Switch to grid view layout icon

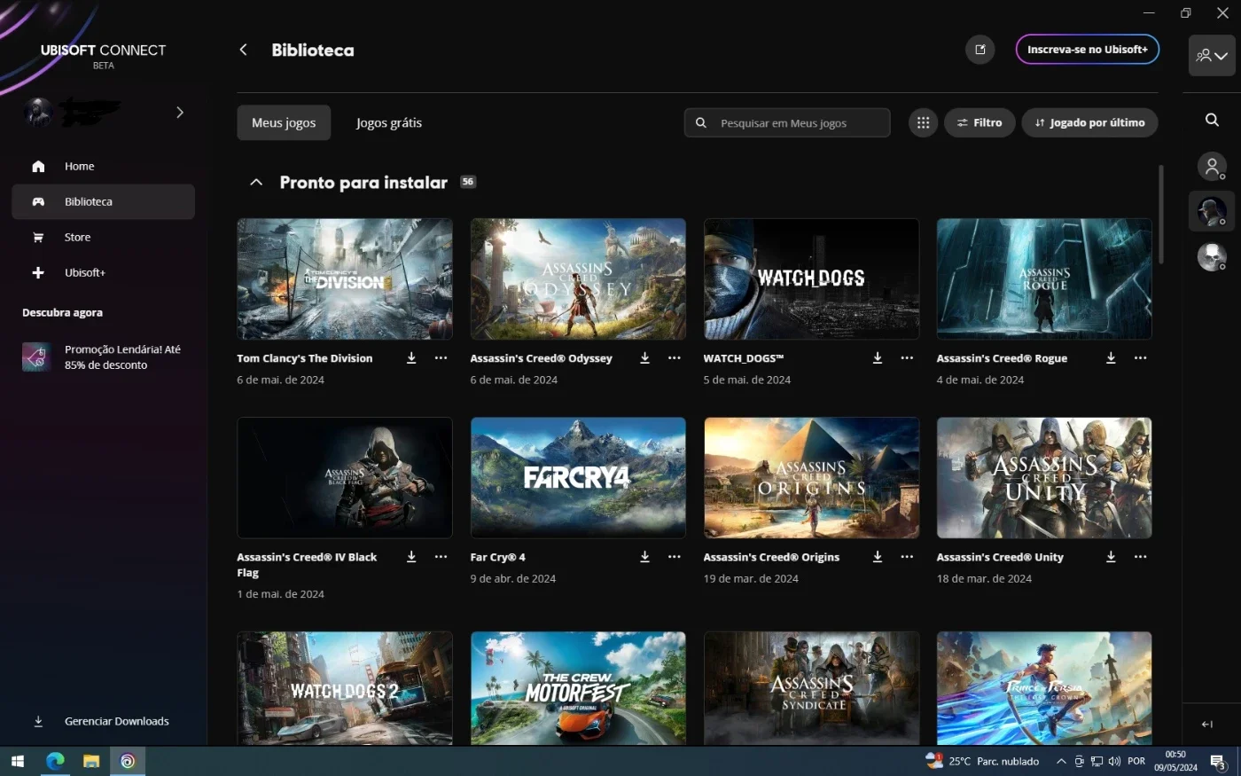(x=923, y=123)
